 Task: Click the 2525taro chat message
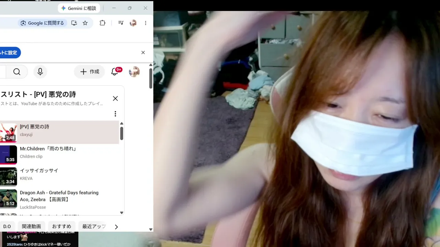pyautogui.click(x=39, y=244)
